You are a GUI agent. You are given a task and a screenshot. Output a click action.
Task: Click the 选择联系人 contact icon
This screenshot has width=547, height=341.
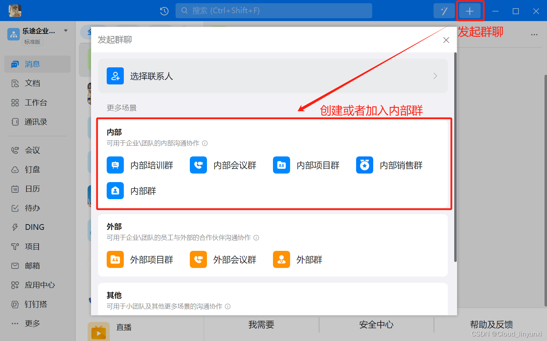(115, 76)
